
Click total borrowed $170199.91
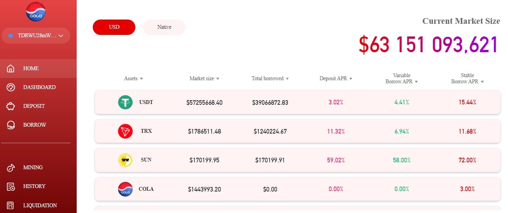click(270, 160)
